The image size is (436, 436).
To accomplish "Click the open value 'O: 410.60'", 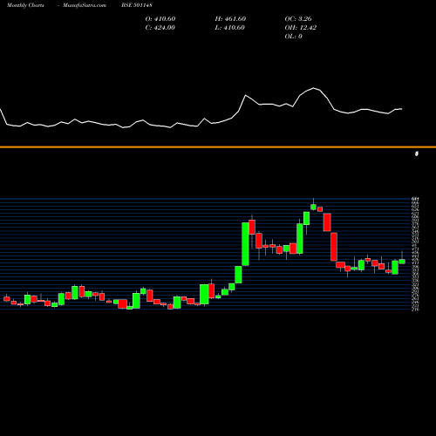I will point(160,19).
